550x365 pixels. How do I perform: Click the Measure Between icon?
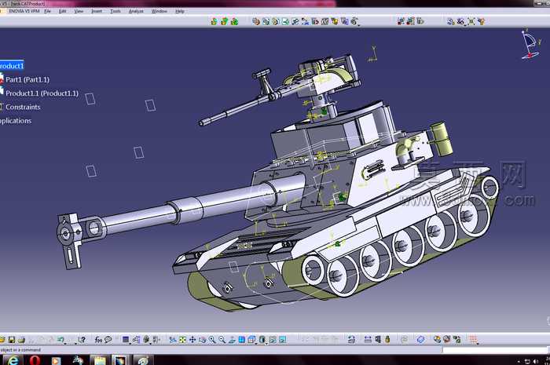pos(368,339)
